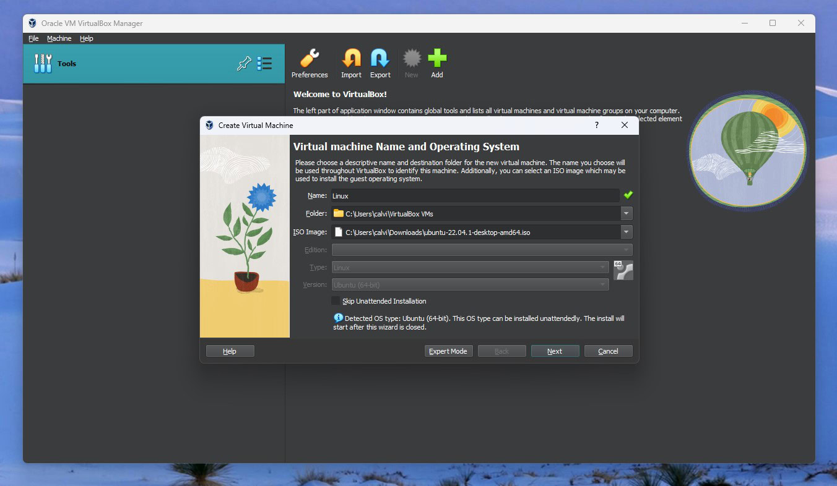This screenshot has height=486, width=837.
Task: Maximize the VirtualBox Manager window
Action: tap(773, 23)
